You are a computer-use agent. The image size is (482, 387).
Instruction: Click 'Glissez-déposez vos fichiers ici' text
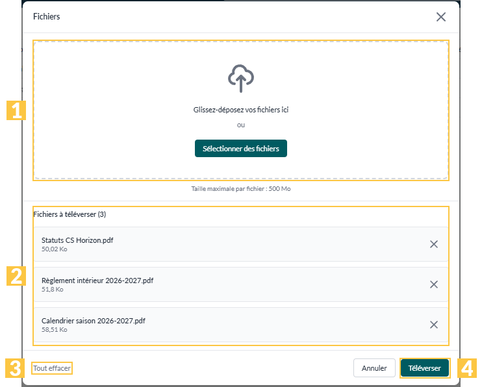coord(241,110)
